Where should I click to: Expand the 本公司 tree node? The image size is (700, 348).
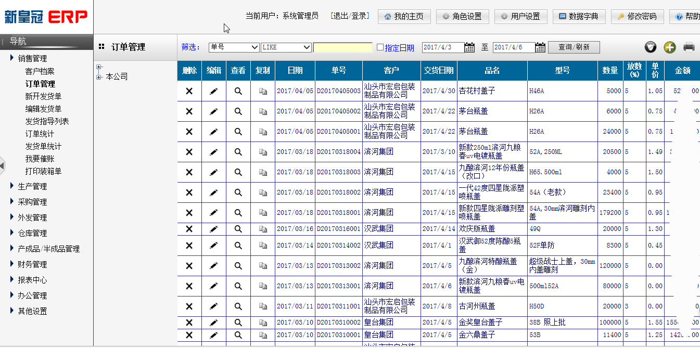click(x=99, y=77)
